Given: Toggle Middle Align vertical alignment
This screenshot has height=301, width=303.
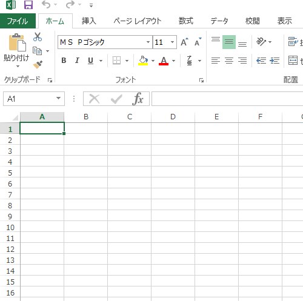Looking at the screenshot, I should (x=229, y=42).
